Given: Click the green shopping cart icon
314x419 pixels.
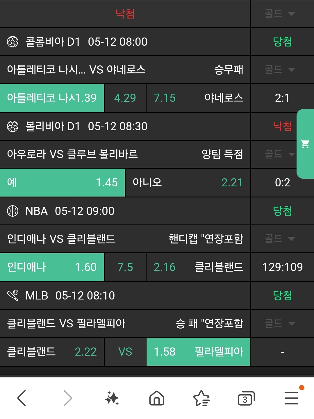Looking at the screenshot, I should coord(305,144).
